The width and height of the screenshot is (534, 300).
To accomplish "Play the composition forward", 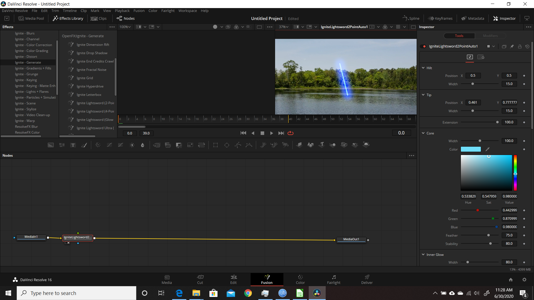I will 272,133.
